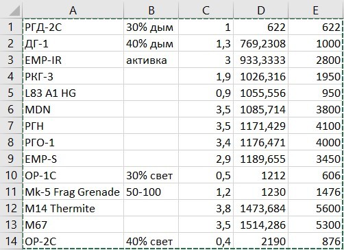Click cell containing M67
The image size is (344, 250).
tap(73, 225)
